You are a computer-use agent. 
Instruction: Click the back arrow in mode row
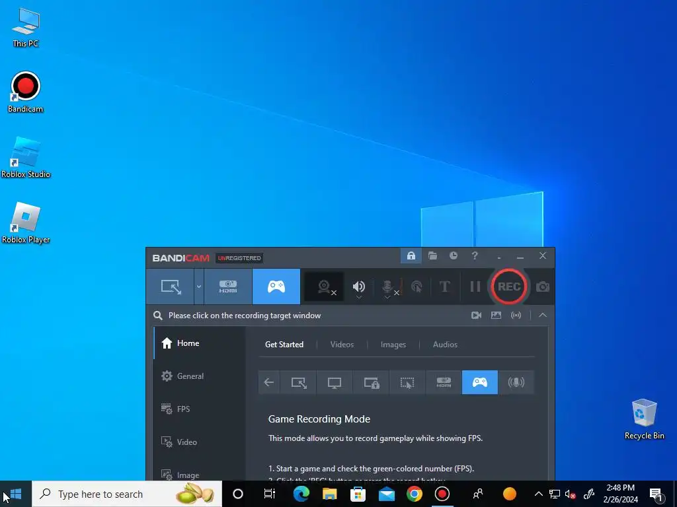tap(269, 382)
